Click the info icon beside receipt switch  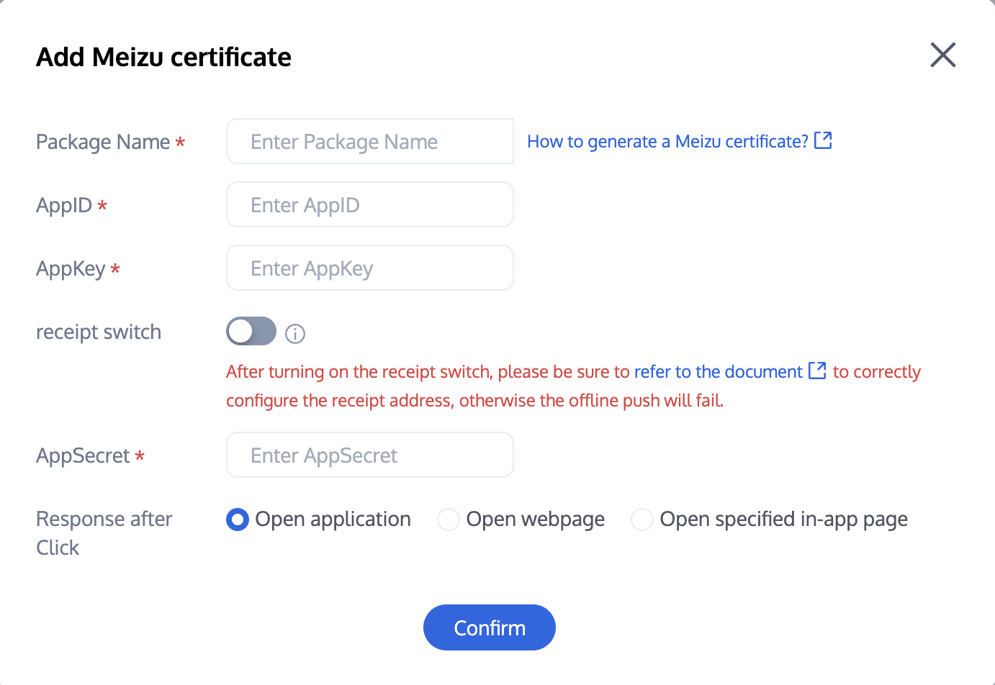pos(295,334)
